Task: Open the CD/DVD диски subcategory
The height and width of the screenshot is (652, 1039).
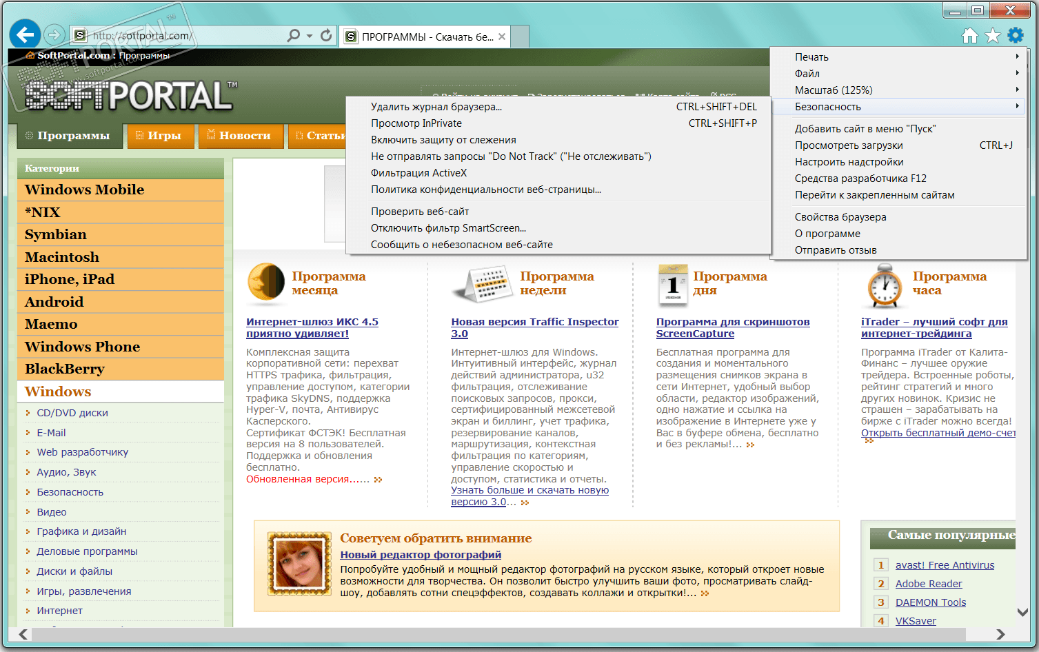Action: 72,413
